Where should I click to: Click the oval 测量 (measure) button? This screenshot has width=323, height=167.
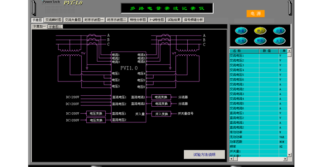[241, 31]
